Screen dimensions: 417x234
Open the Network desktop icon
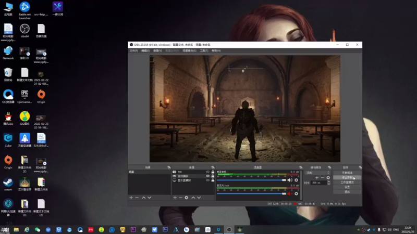click(8, 53)
